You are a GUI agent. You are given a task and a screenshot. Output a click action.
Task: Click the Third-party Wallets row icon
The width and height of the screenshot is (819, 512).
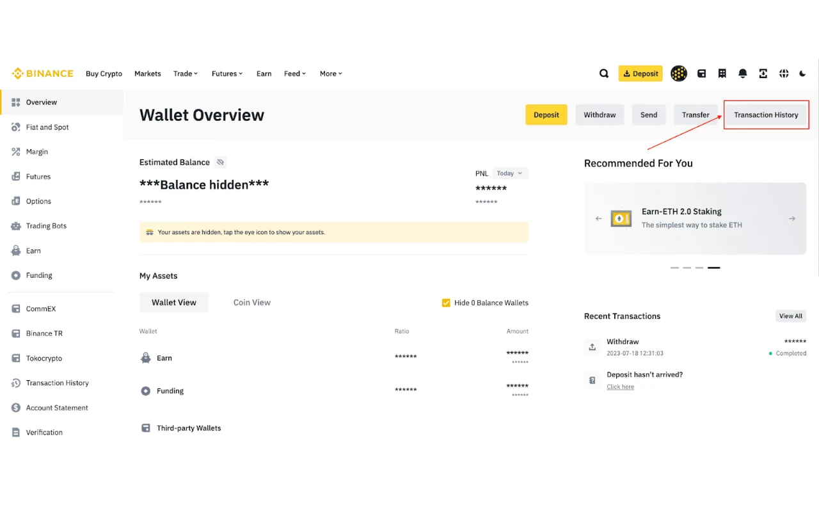146,428
